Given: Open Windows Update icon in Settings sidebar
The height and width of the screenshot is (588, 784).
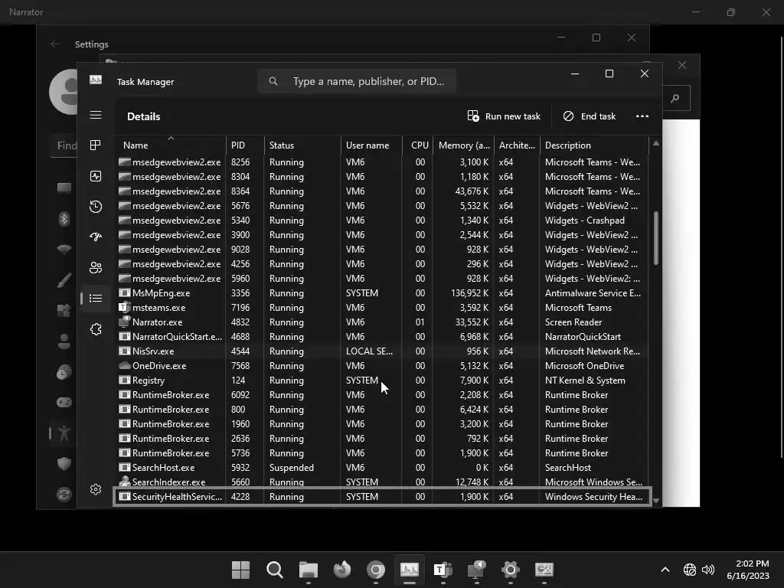Looking at the screenshot, I should (64, 495).
